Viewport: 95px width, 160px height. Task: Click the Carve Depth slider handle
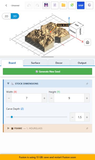click(12, 117)
